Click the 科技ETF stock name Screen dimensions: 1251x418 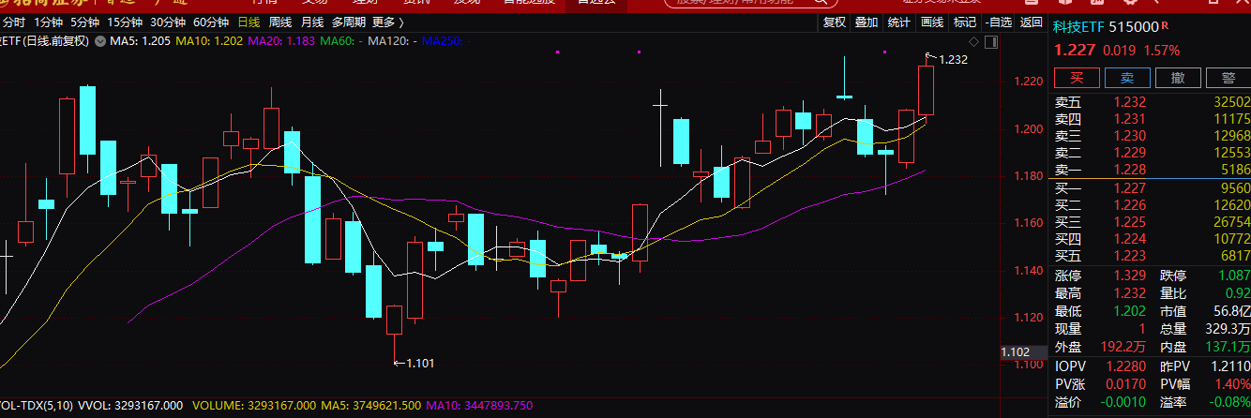click(1078, 28)
